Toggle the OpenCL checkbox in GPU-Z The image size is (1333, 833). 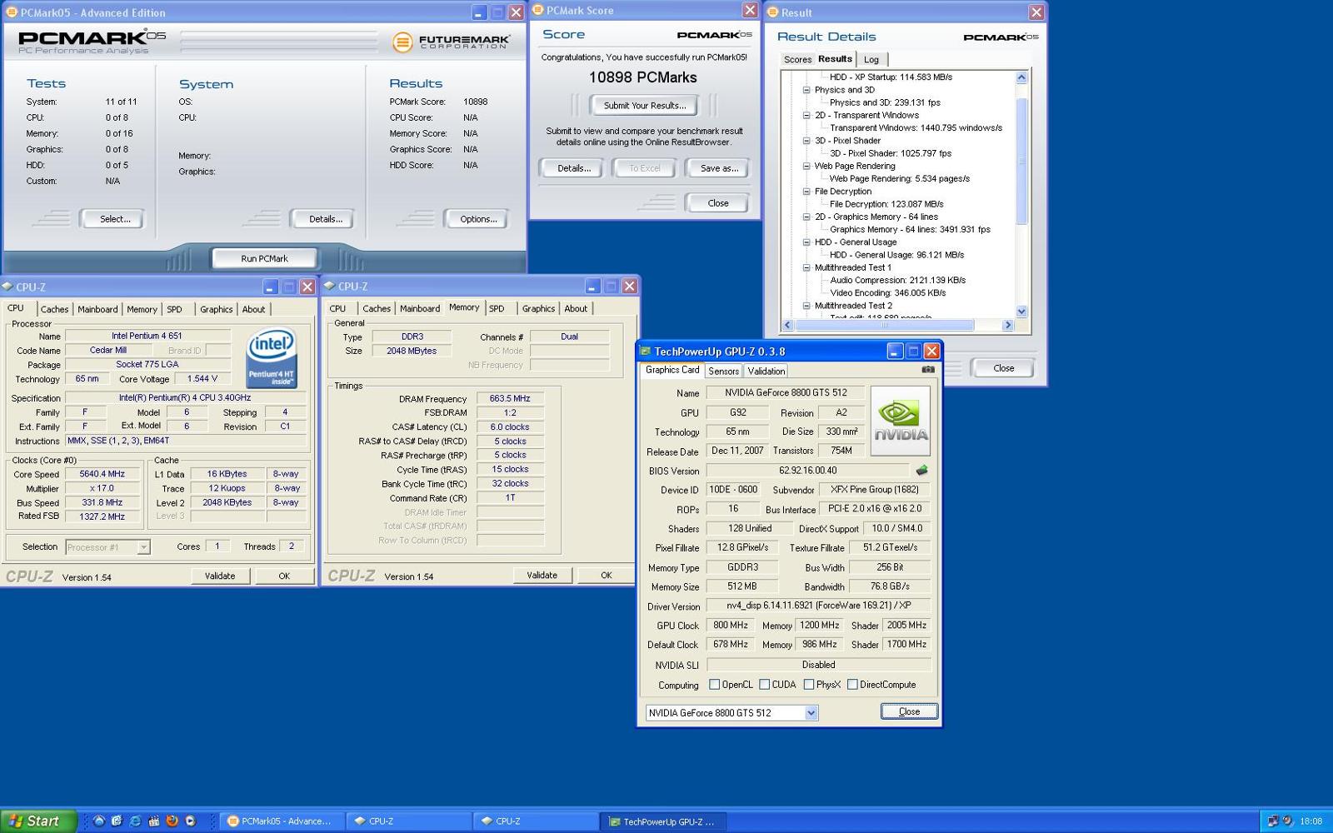click(x=714, y=685)
